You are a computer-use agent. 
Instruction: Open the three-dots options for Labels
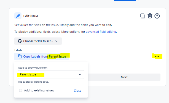pos(157,56)
